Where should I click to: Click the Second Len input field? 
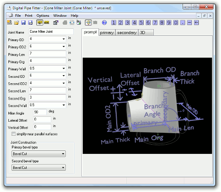pyautogui.click(x=47, y=90)
